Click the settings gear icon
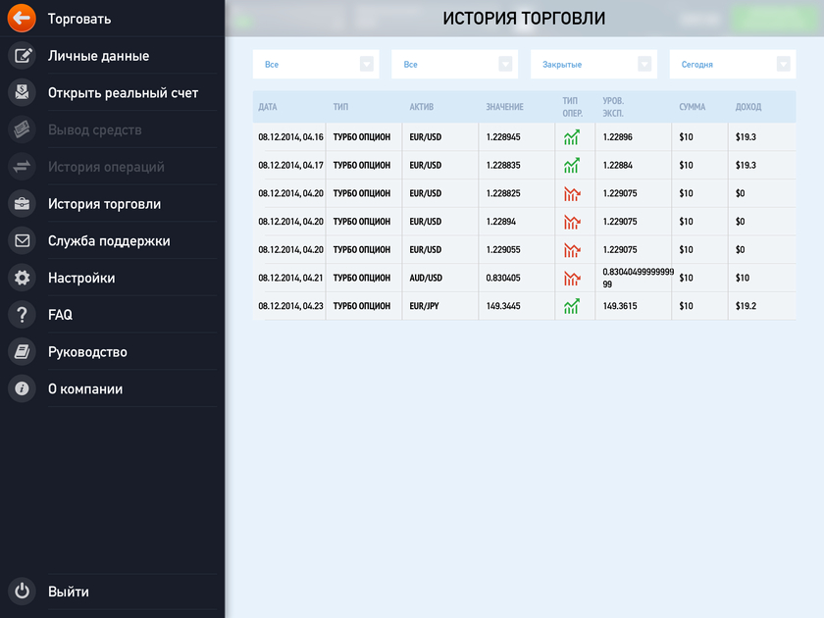The height and width of the screenshot is (618, 824). (x=22, y=278)
